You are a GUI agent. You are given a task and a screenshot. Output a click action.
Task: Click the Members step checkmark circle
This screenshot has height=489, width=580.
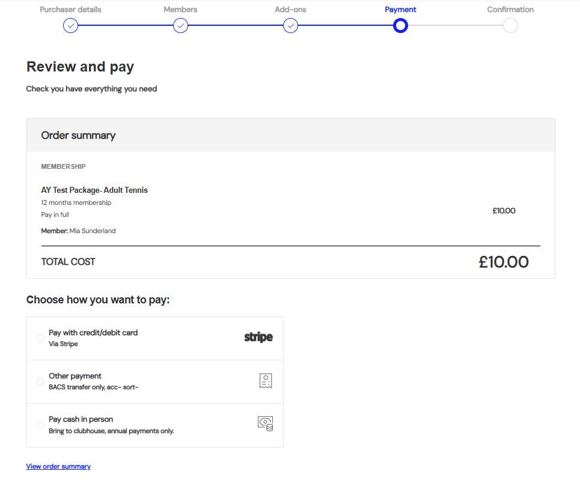[x=180, y=25]
